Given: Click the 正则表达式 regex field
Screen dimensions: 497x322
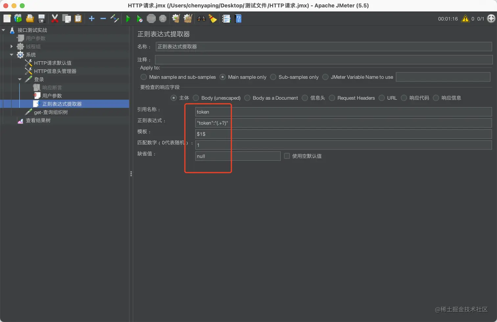Looking at the screenshot, I should [343, 123].
